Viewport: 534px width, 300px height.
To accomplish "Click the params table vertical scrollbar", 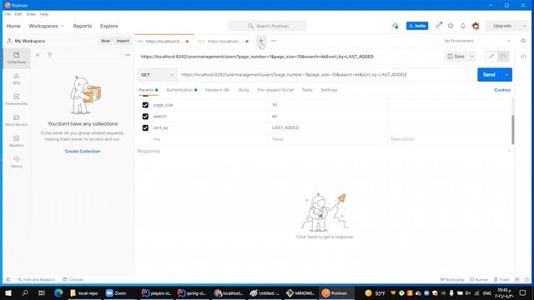I will (512, 129).
